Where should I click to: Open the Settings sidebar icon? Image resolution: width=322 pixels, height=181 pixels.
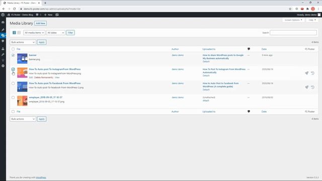pyautogui.click(x=3, y=66)
